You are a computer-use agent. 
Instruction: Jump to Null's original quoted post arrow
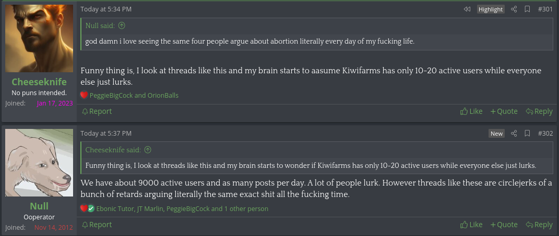pyautogui.click(x=122, y=25)
